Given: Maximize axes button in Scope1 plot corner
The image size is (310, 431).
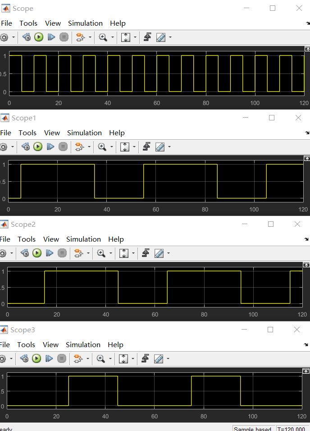Looking at the screenshot, I should pos(307,158).
